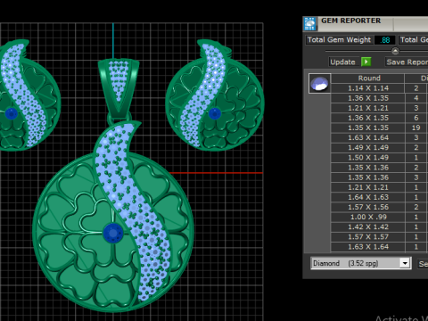Select the 1.35 X 1.36 row with quantity 3
Viewport: 428px width, 321px height.
pyautogui.click(x=379, y=177)
